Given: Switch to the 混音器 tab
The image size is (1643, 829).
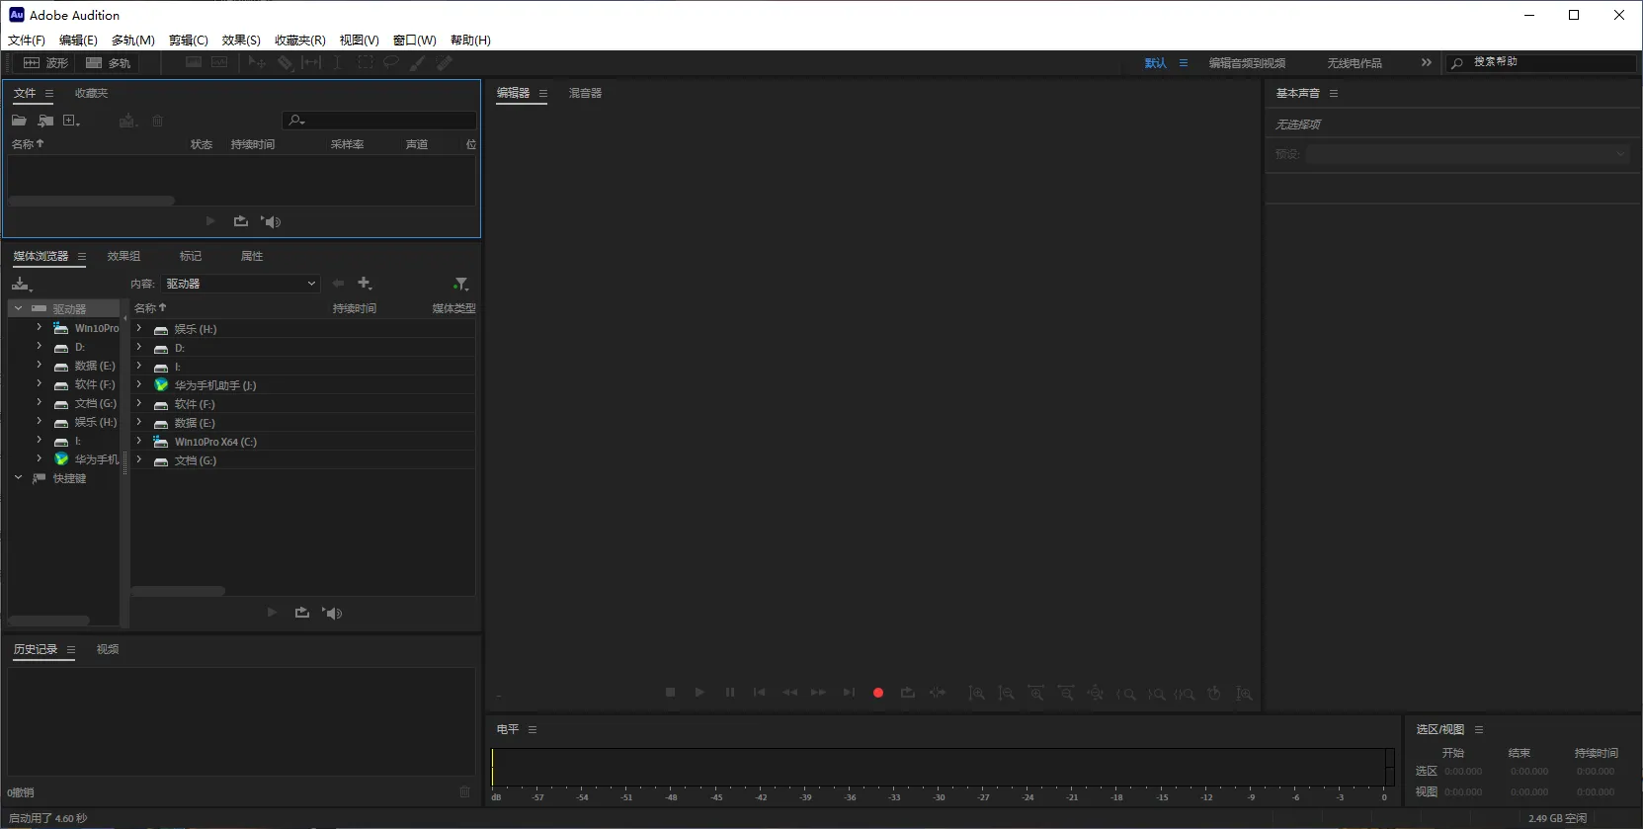Looking at the screenshot, I should 585,93.
